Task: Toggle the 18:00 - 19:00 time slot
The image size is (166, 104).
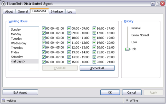Action: [94, 38]
